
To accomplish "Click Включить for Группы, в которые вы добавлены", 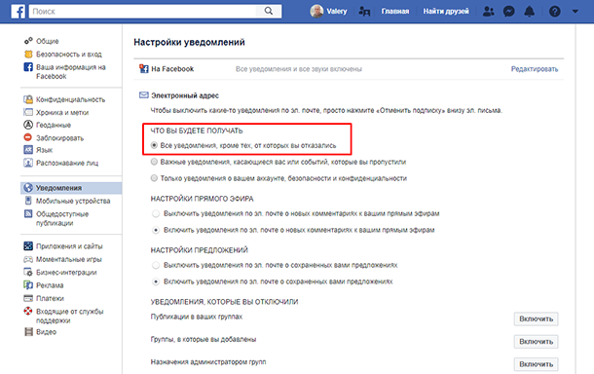I will (x=536, y=342).
